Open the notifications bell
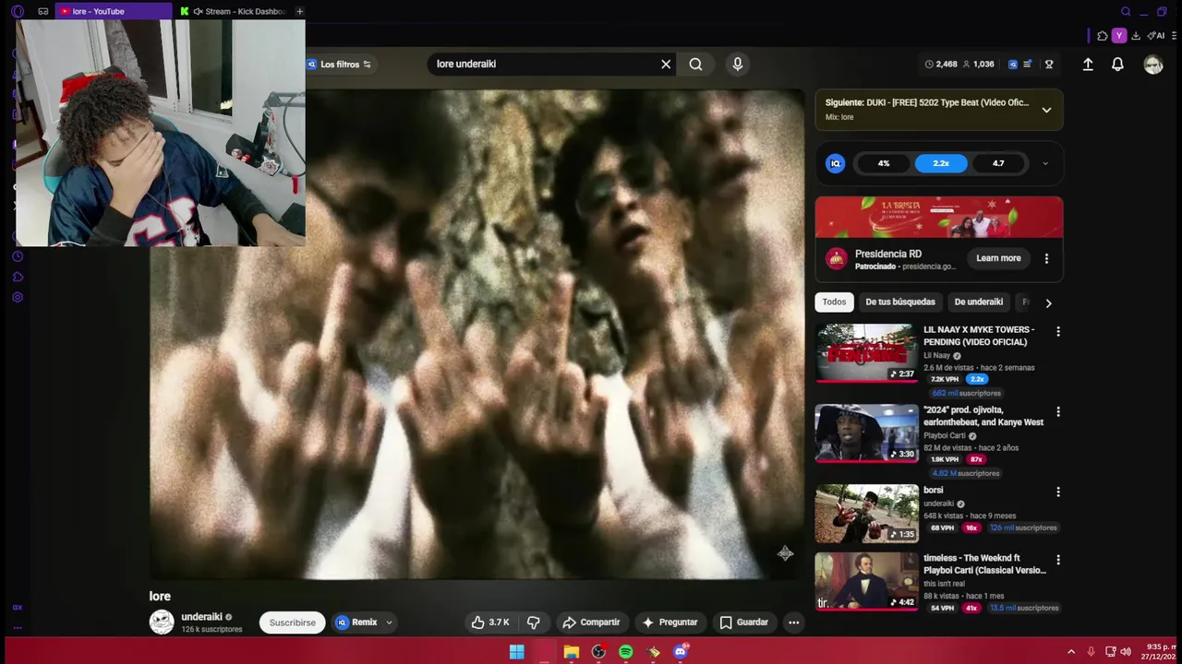The height and width of the screenshot is (664, 1182). (x=1117, y=65)
